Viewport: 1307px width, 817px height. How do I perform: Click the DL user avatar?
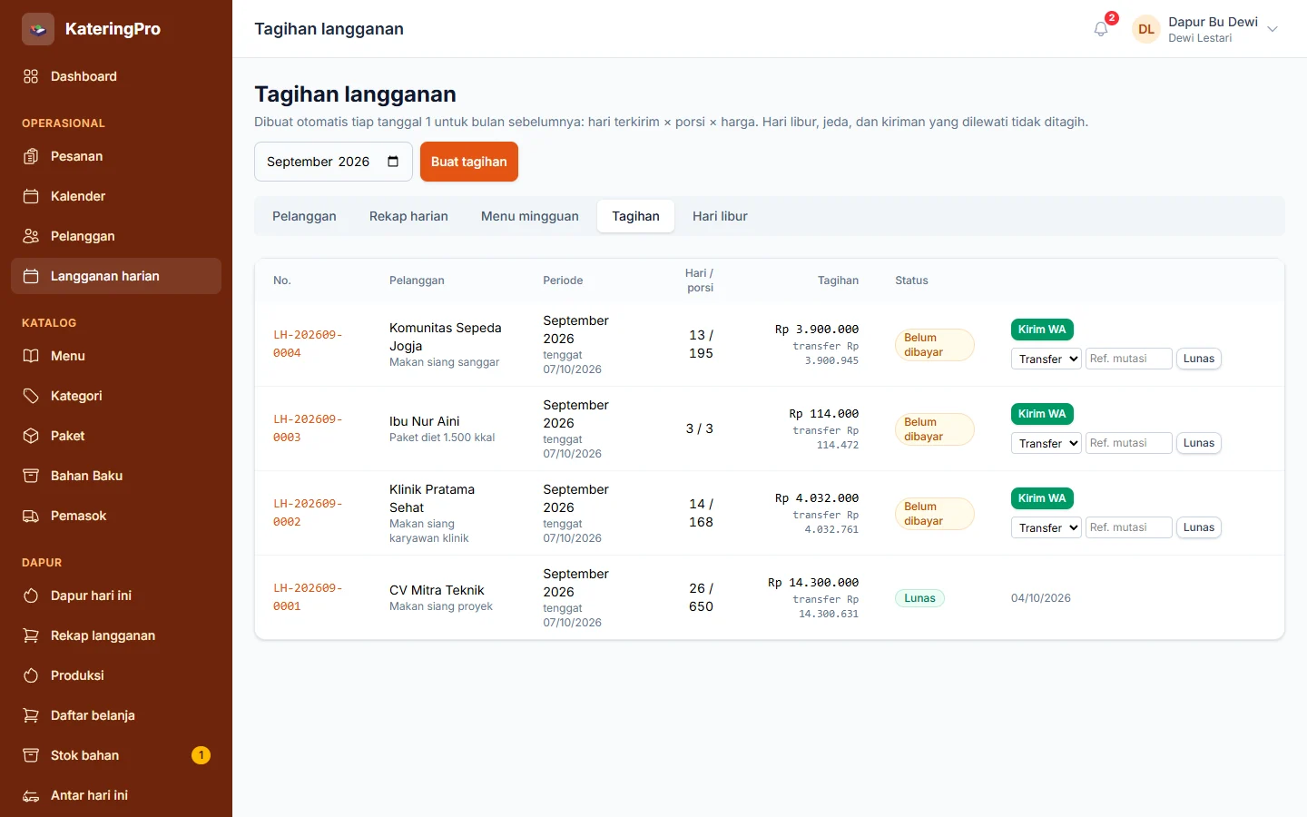(1146, 29)
